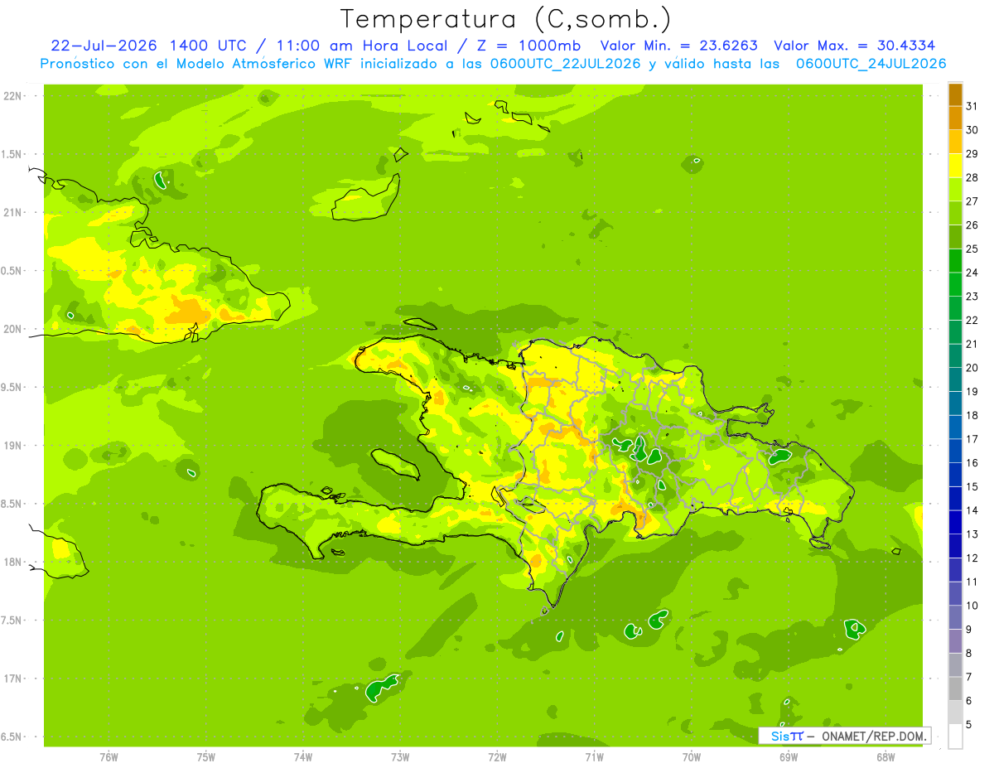Screen dimensions: 994x768
Task: Click the '74W' longitude label
Action: pyautogui.click(x=302, y=757)
